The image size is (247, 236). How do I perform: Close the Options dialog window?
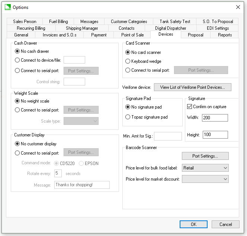coord(238,7)
